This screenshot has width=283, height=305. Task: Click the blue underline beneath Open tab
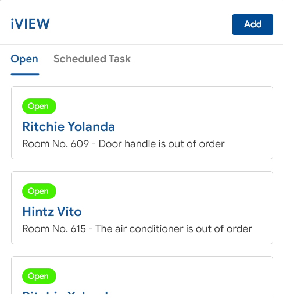25,74
